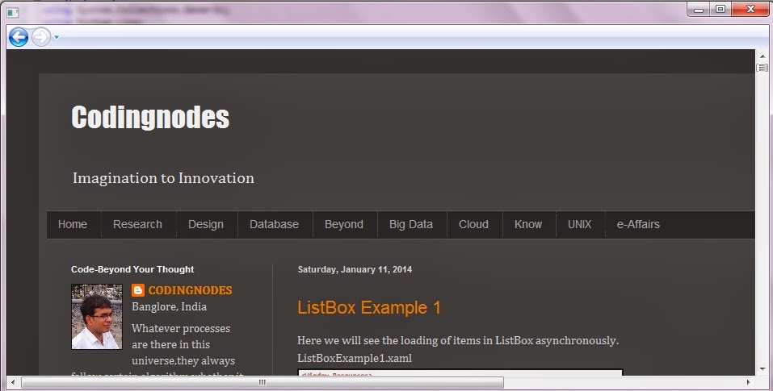Click the horizontal scrollbar thumb
This screenshot has width=773, height=391.
tap(263, 382)
